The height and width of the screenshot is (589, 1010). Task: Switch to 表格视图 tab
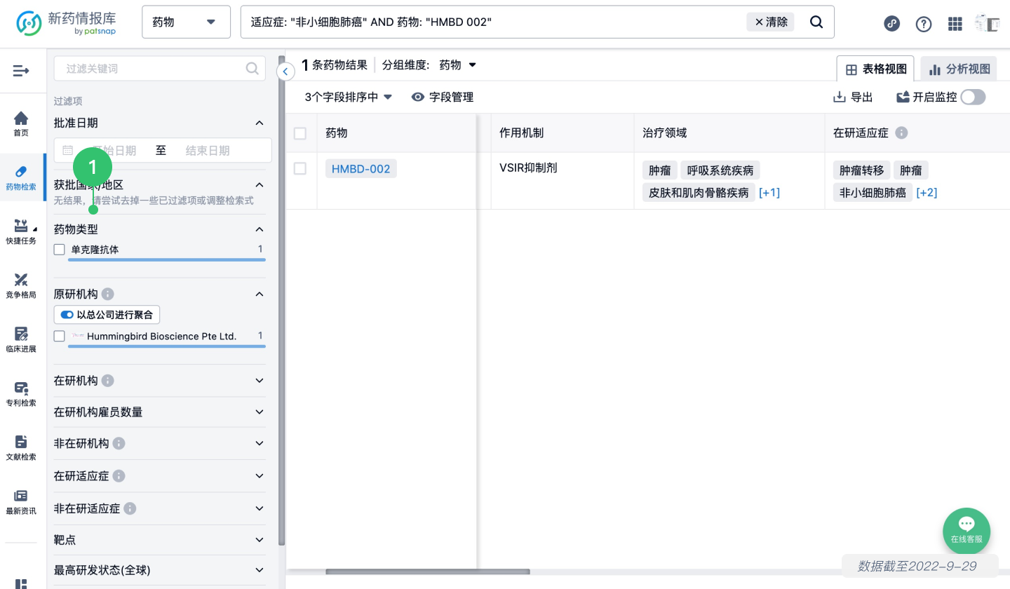[x=875, y=69]
